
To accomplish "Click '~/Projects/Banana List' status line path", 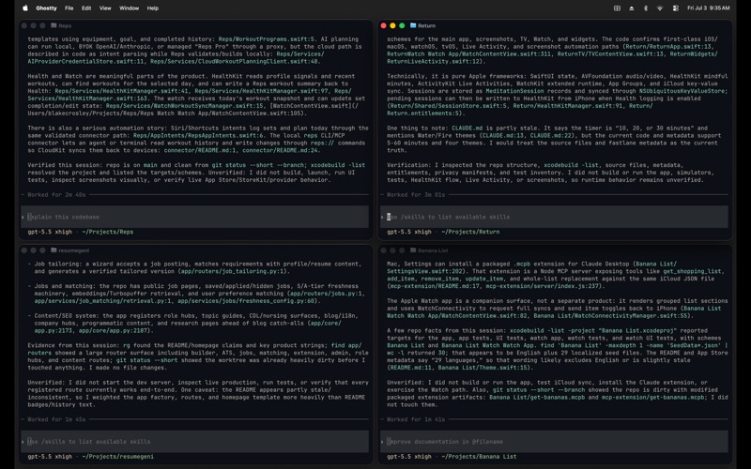I will 479,457.
